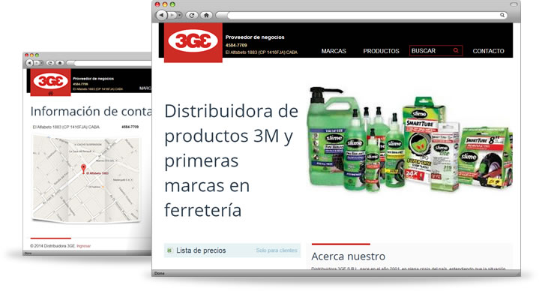This screenshot has height=291, width=539.
Task: Click the address bar search magnifier icon
Action: tap(502, 15)
